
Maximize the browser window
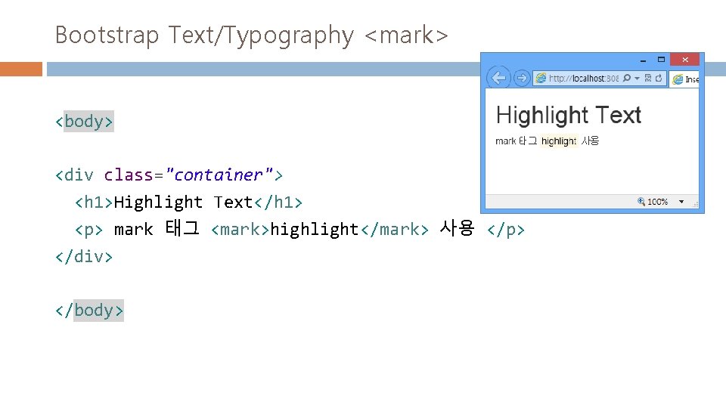[x=661, y=59]
